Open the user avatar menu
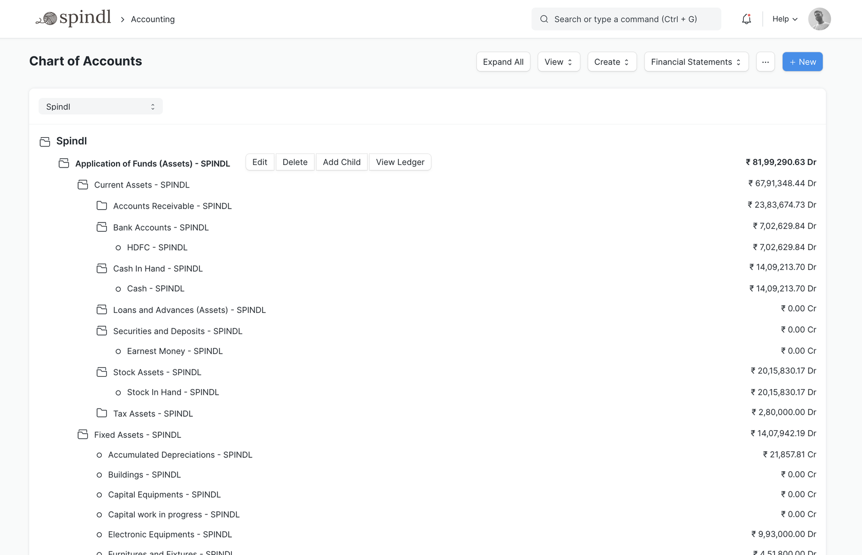This screenshot has width=862, height=555. click(819, 19)
